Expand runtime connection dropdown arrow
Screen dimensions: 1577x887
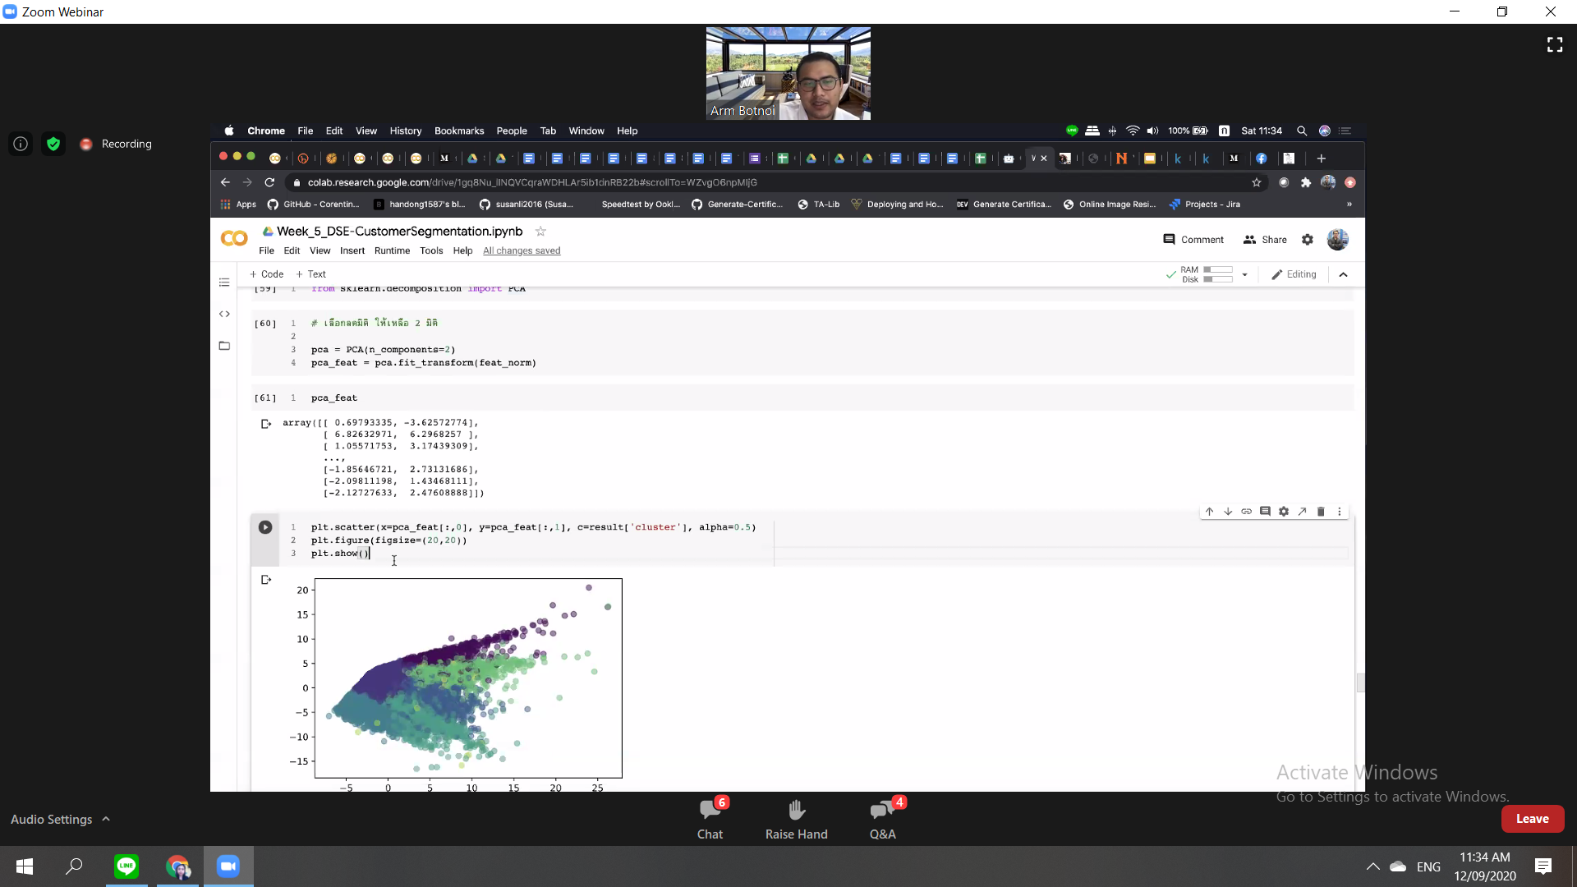[x=1245, y=274]
